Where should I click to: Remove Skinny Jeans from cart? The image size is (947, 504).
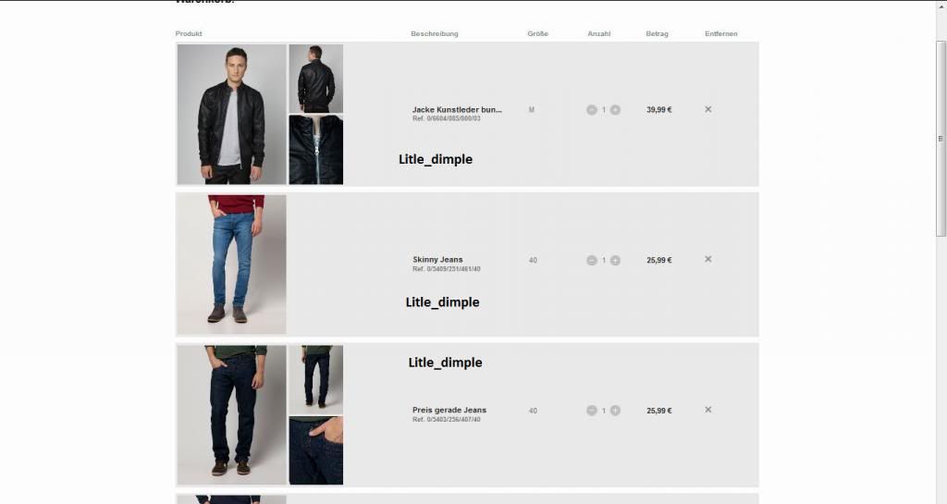pos(707,259)
